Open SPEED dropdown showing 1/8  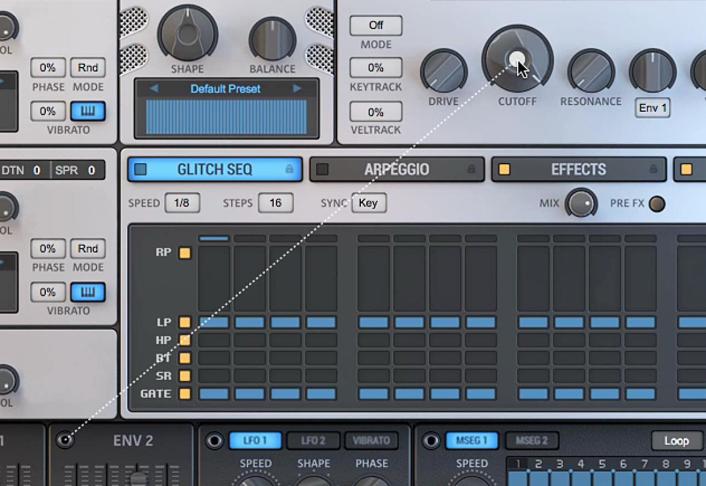tap(182, 203)
